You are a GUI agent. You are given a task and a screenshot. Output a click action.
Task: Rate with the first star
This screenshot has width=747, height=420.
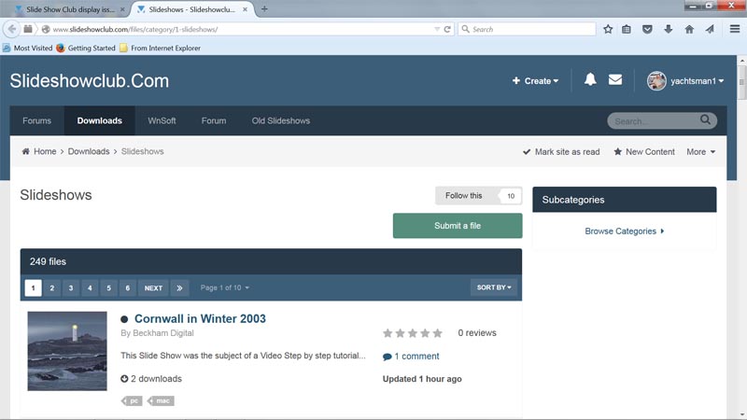tap(388, 333)
